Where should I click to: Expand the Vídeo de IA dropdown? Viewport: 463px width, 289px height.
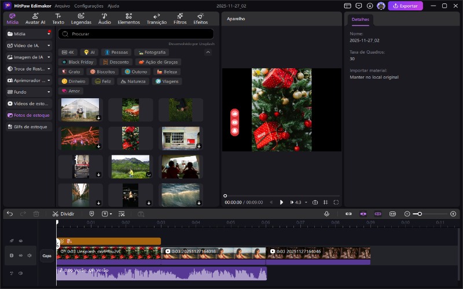[x=49, y=46]
